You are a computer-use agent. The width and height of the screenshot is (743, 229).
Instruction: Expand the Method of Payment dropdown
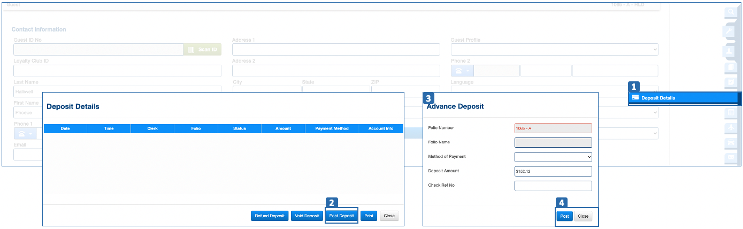point(553,157)
